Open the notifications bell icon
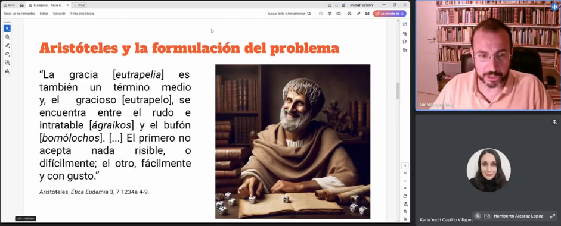The width and height of the screenshot is (561, 226). click(336, 5)
